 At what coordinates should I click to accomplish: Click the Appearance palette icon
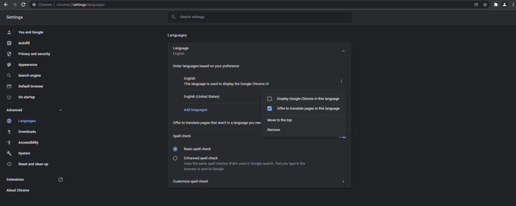[x=9, y=65]
